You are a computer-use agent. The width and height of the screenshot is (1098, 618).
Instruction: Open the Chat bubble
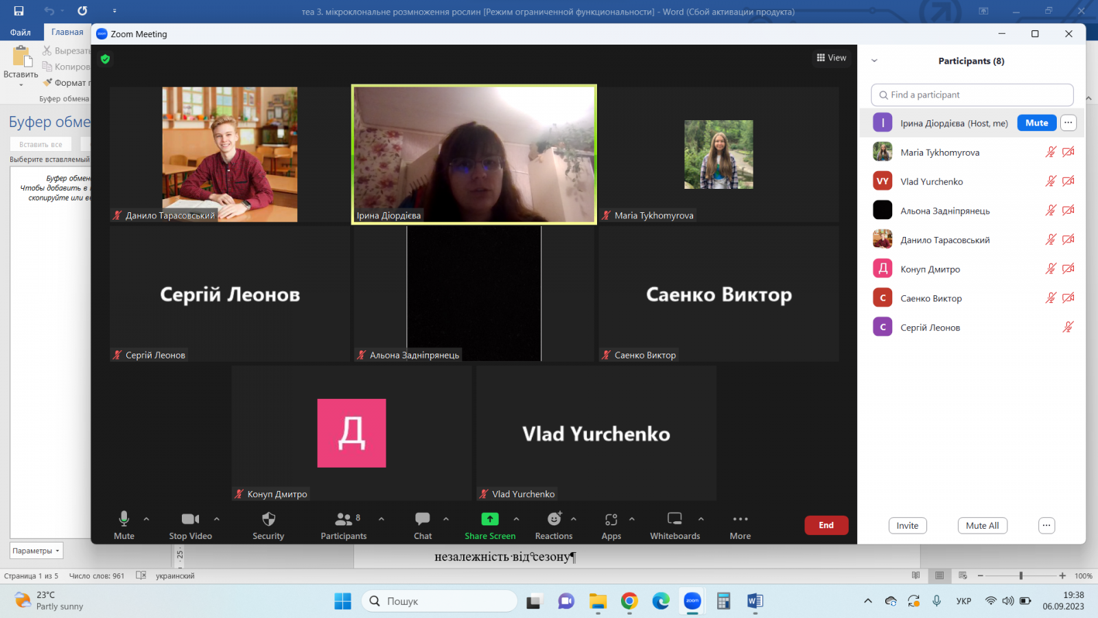point(423,525)
